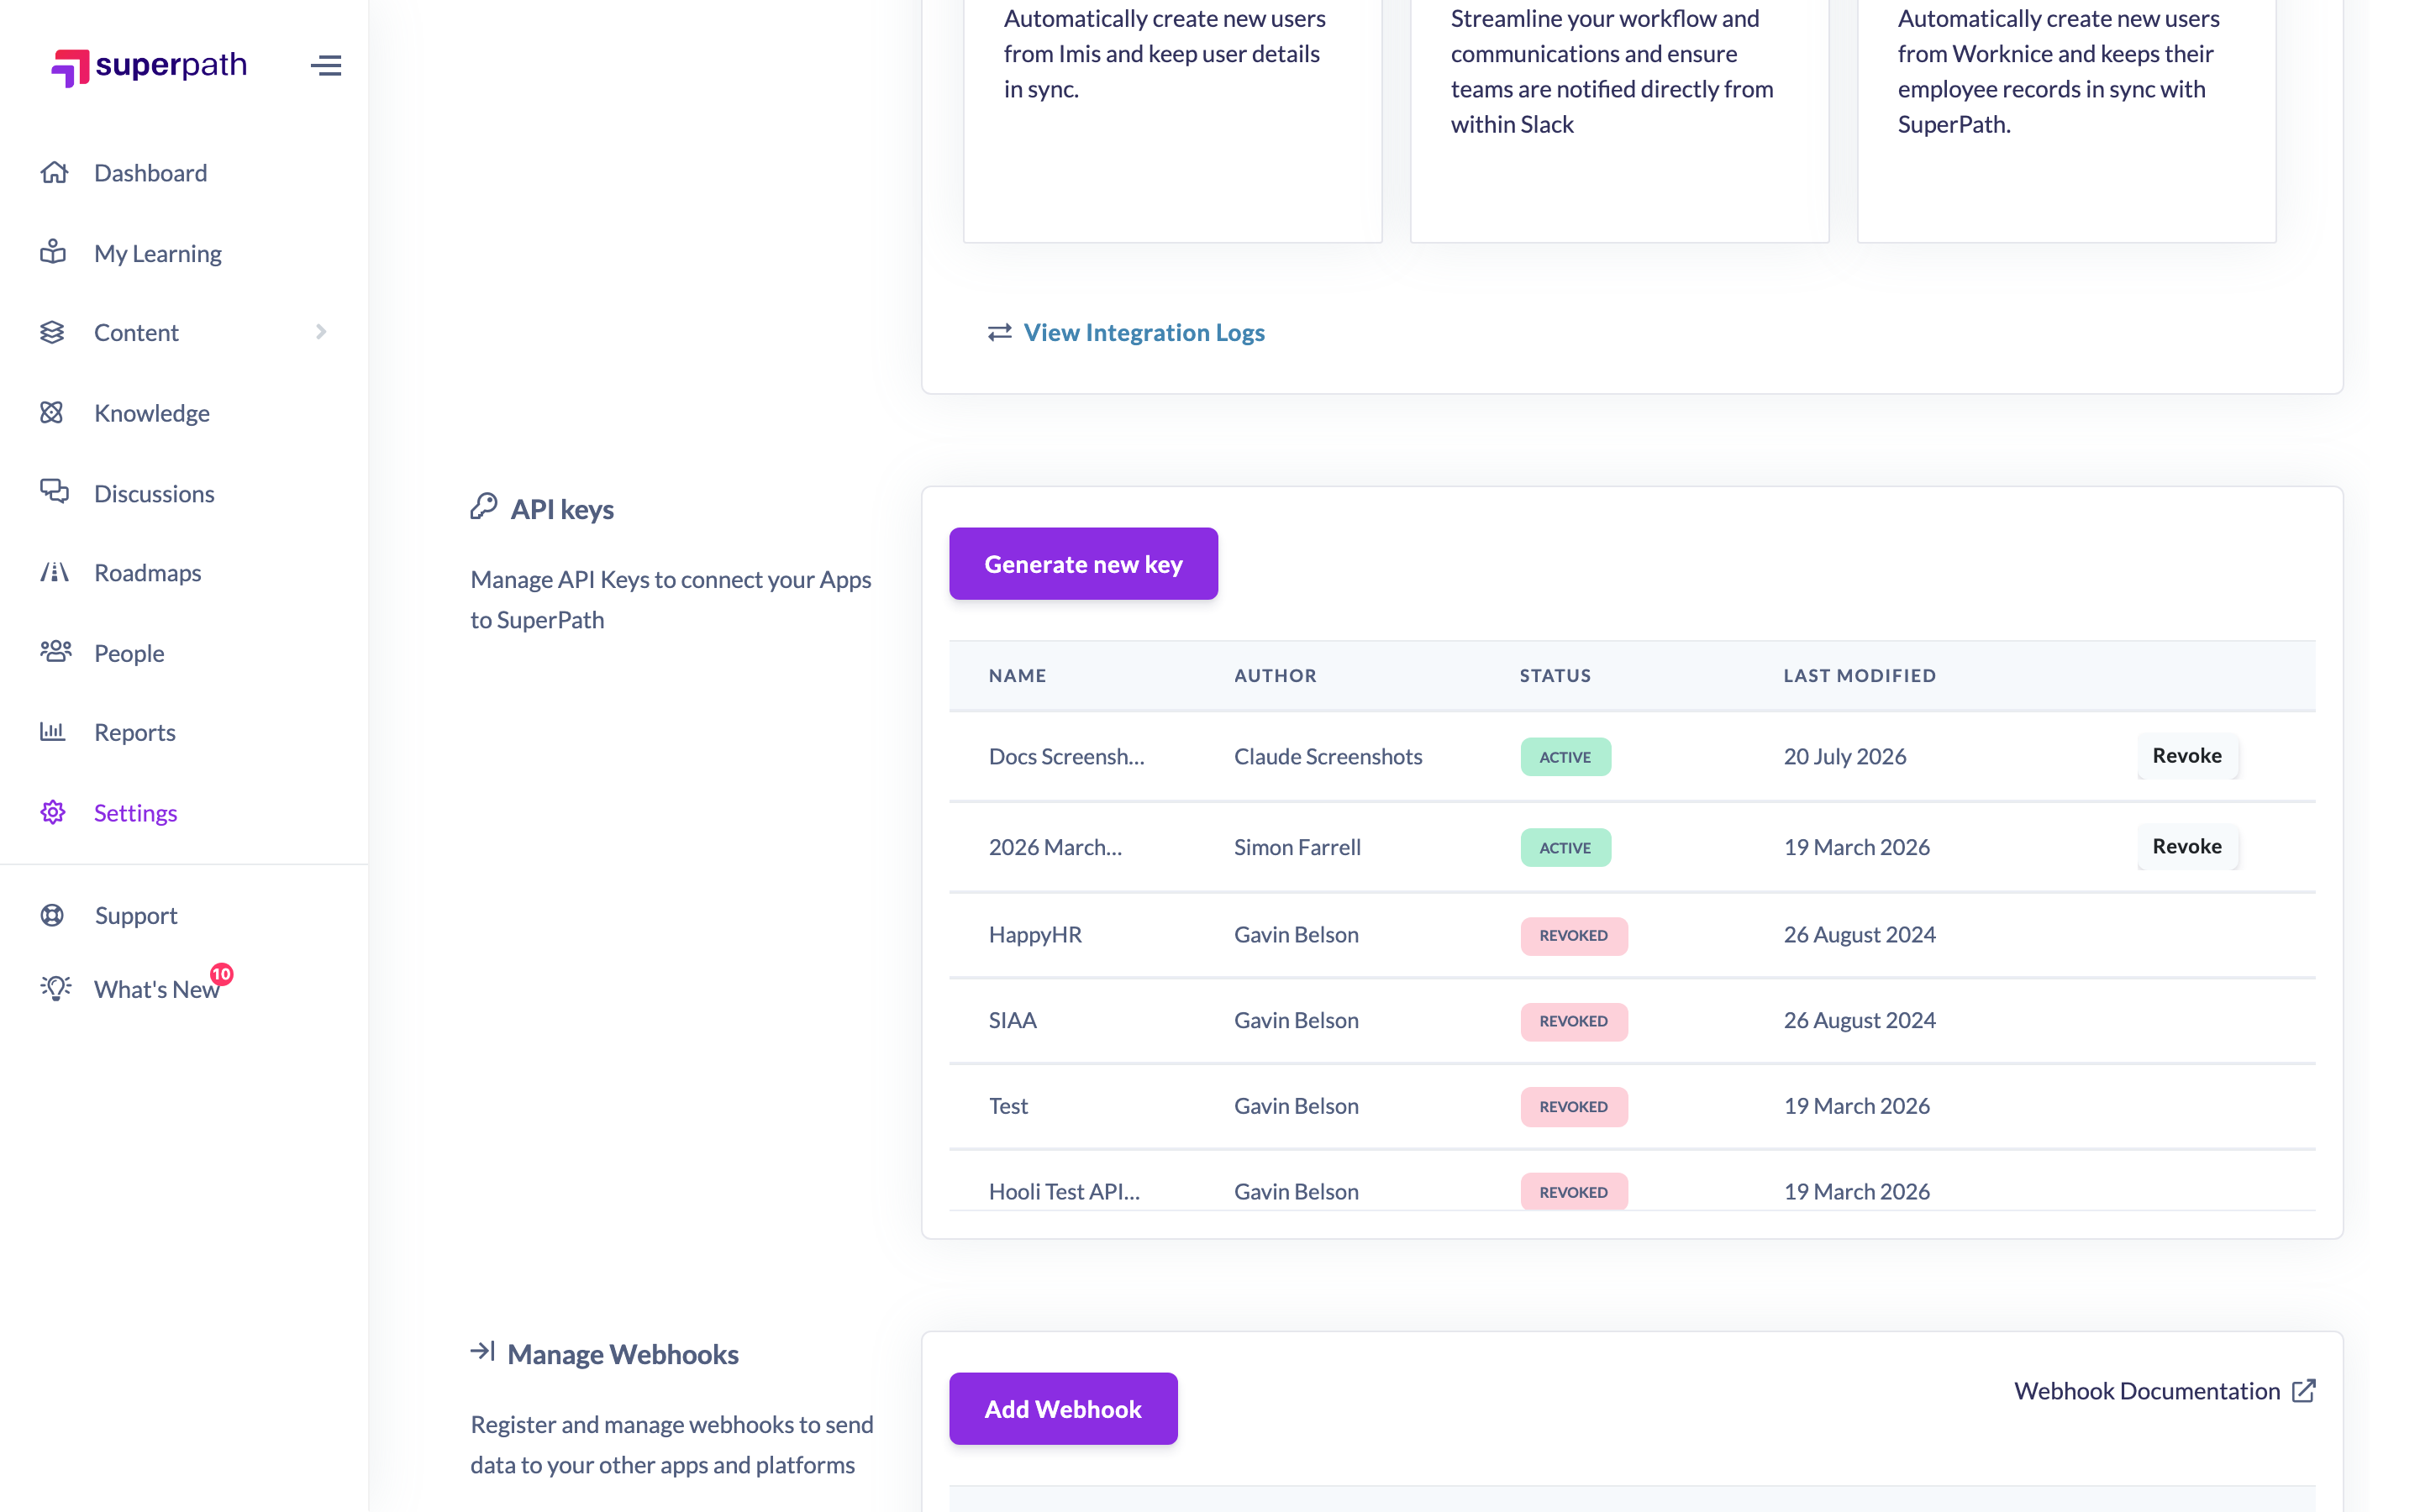Click the Settings gear icon
The width and height of the screenshot is (2420, 1512).
click(53, 812)
